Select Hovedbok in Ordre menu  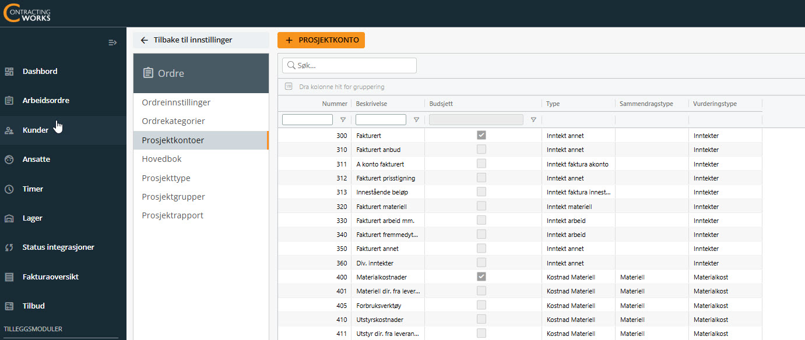(x=201, y=159)
